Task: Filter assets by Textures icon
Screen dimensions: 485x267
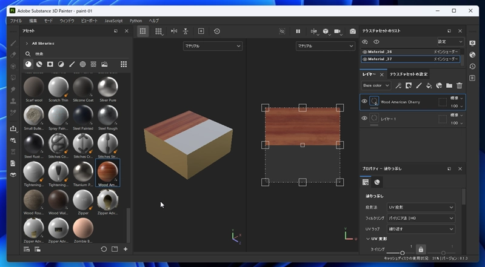Action: coord(93,64)
